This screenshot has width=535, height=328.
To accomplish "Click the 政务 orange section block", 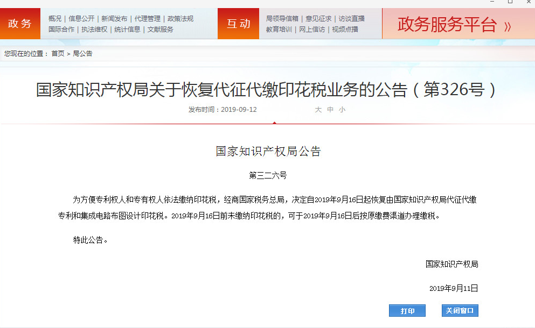I will [20, 24].
